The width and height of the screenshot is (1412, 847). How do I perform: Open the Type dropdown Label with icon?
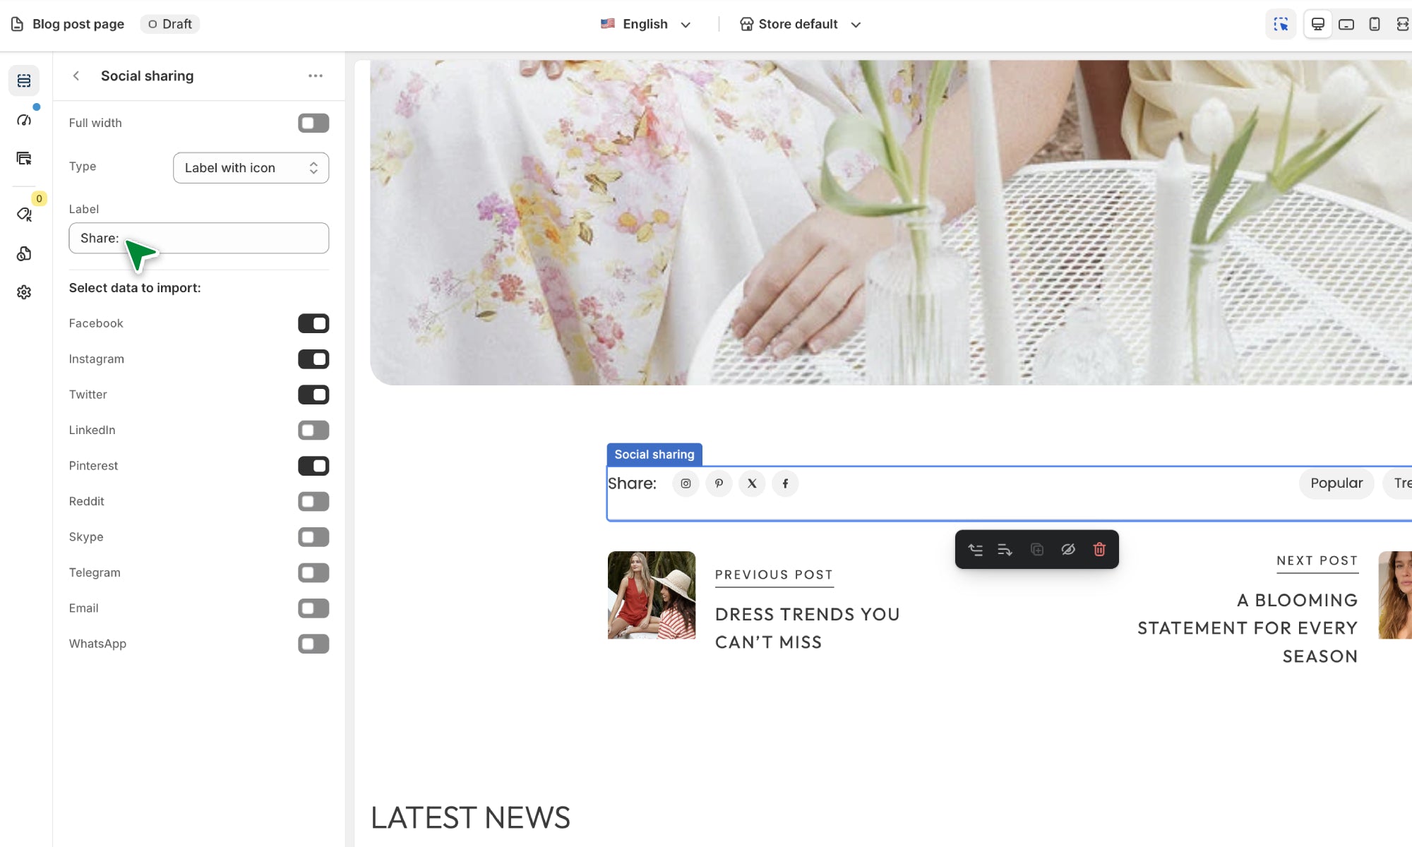(x=251, y=168)
